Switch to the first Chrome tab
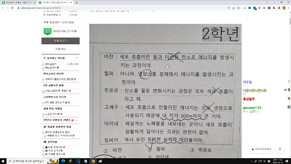The image size is (291, 164). point(19,3)
